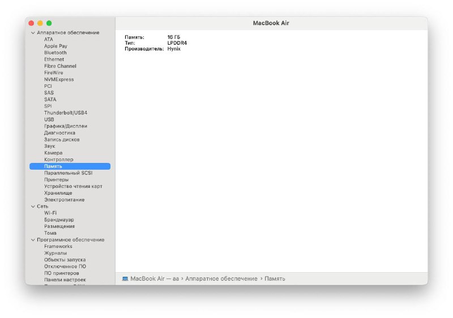Show Камера information
Image resolution: width=453 pixels, height=318 pixels.
(x=53, y=153)
